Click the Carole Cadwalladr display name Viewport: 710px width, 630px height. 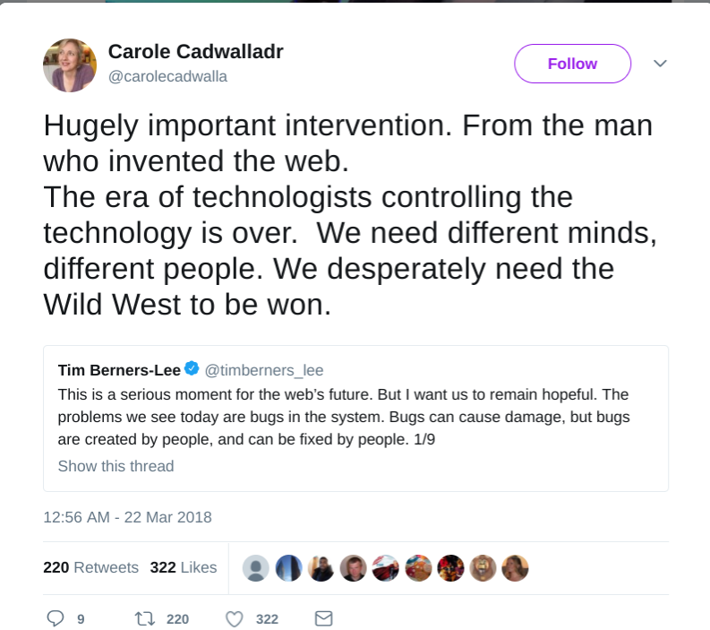click(x=195, y=52)
